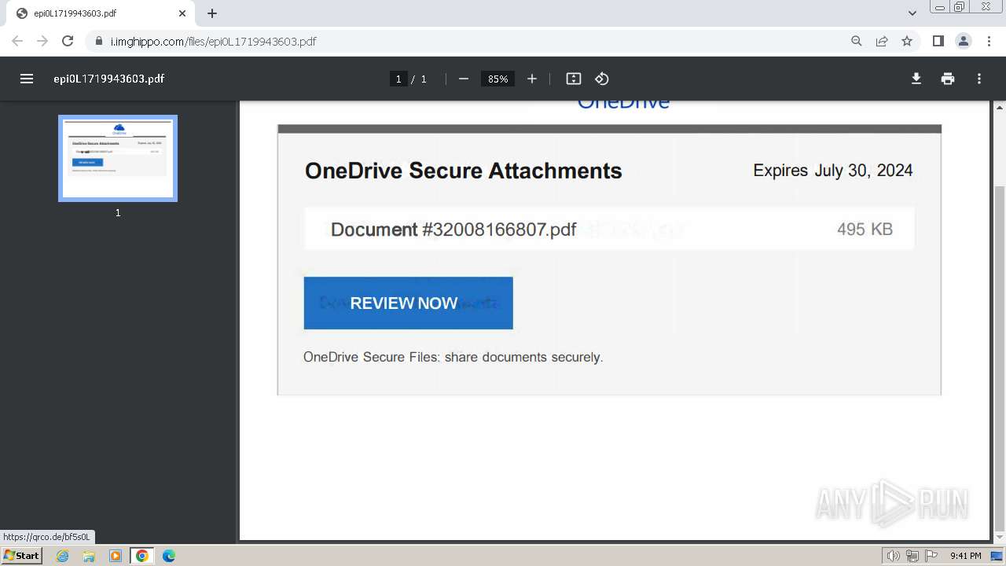The height and width of the screenshot is (566, 1006).
Task: Click the 9:41 PM clock
Action: tap(965, 556)
